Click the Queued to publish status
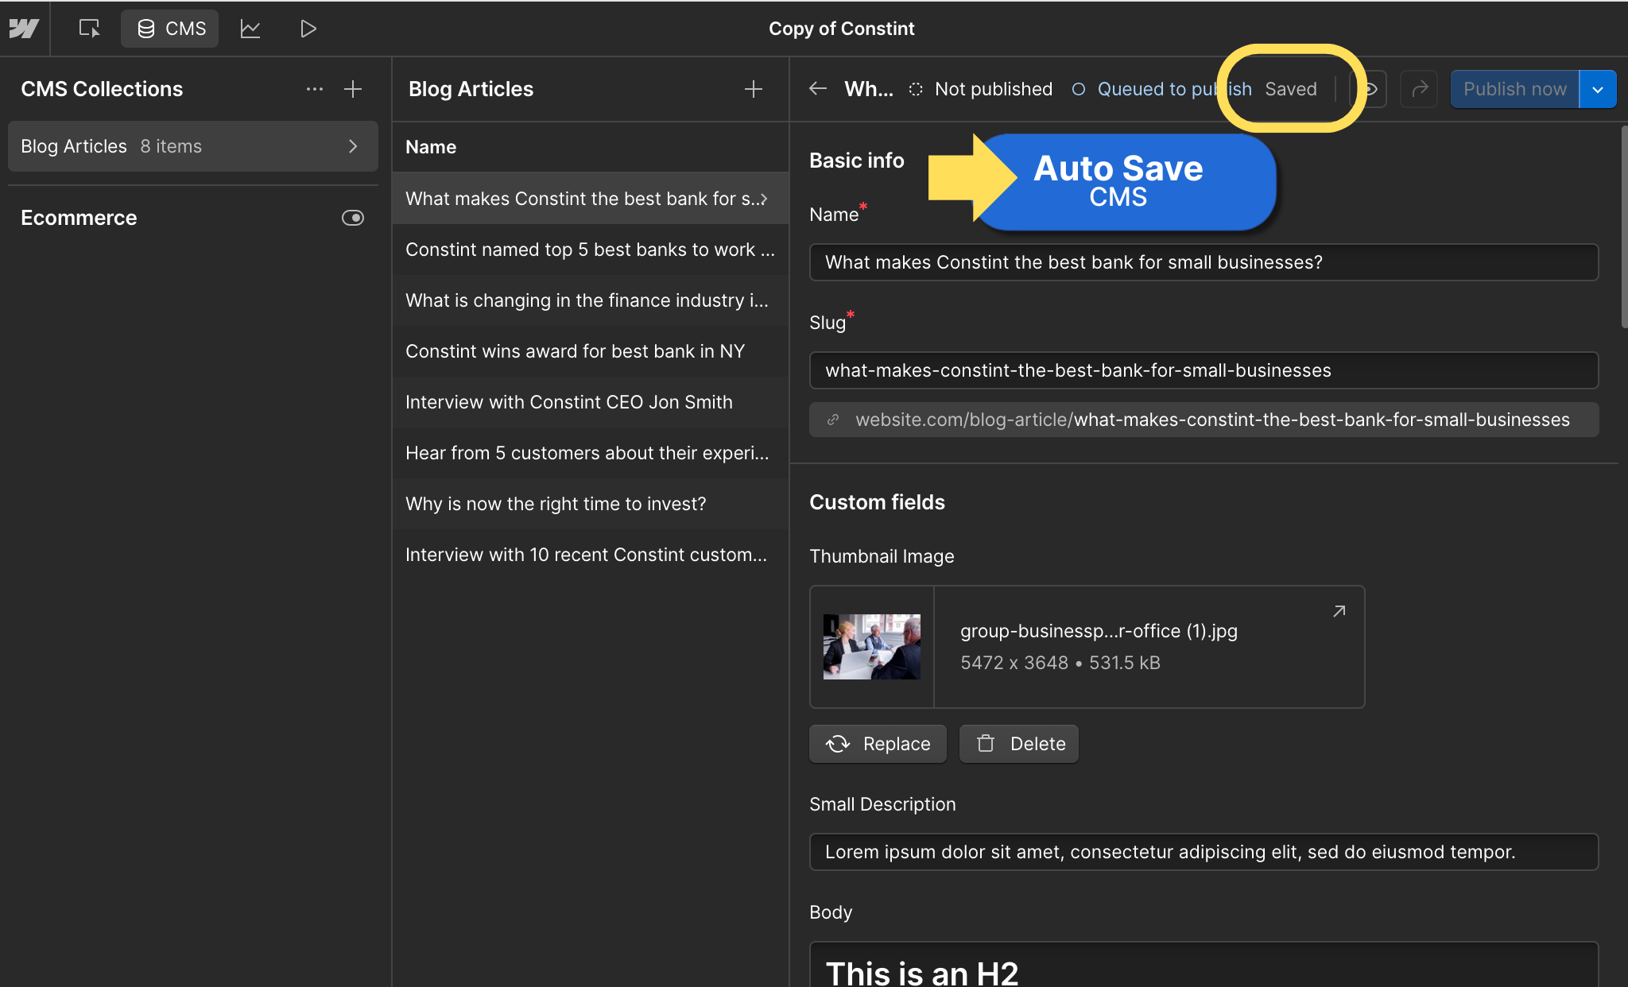 1161,89
